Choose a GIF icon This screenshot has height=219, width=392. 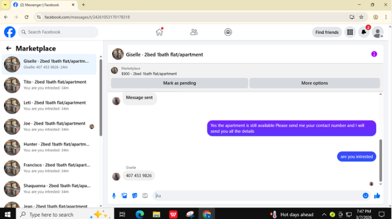145,196
